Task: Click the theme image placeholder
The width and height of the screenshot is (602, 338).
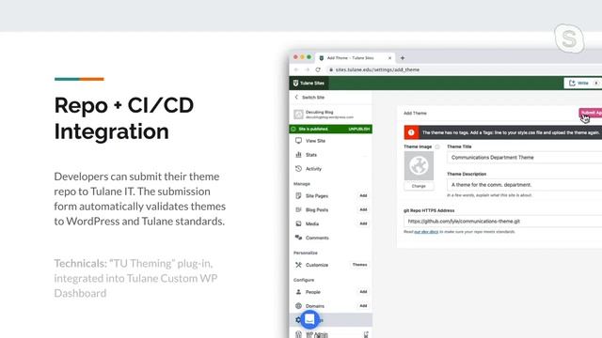Action: coord(419,165)
